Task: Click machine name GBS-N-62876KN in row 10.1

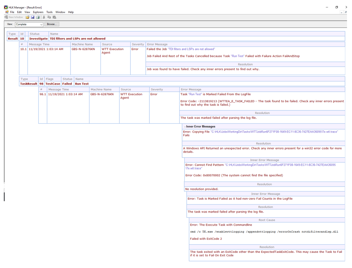Action: (83, 49)
